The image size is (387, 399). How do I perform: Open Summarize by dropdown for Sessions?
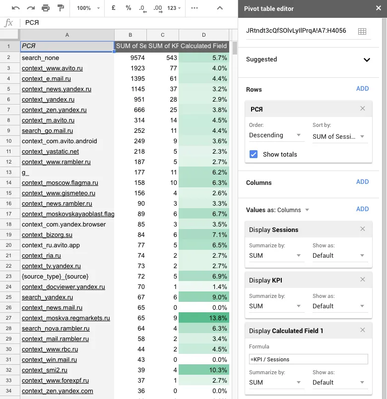pos(276,255)
